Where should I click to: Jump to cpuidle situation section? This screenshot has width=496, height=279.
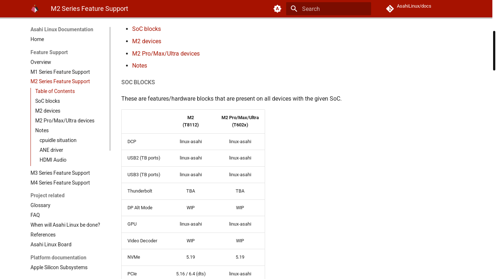click(58, 140)
